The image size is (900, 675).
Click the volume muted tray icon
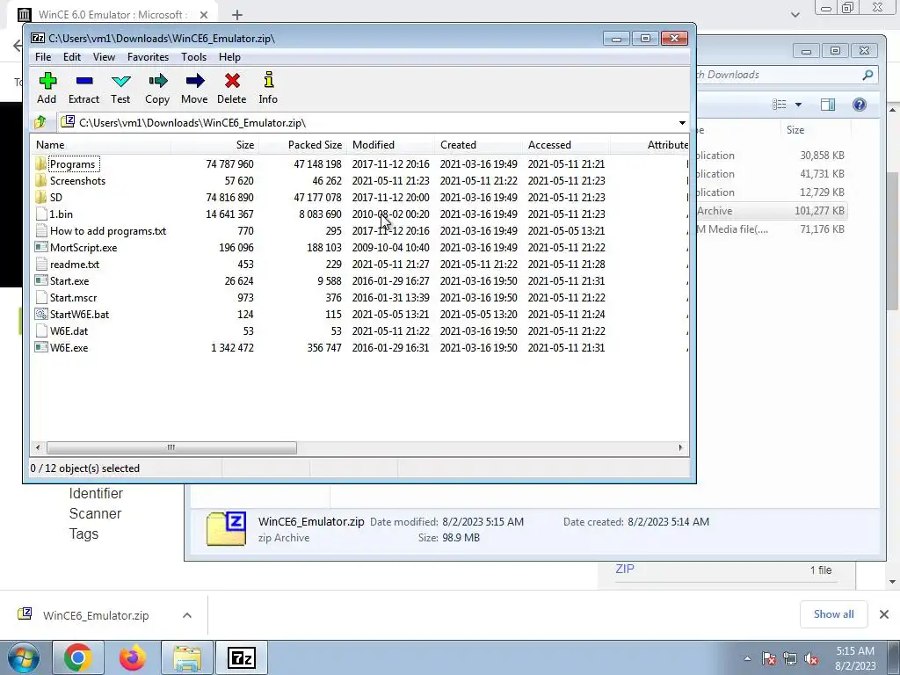pyautogui.click(x=811, y=658)
